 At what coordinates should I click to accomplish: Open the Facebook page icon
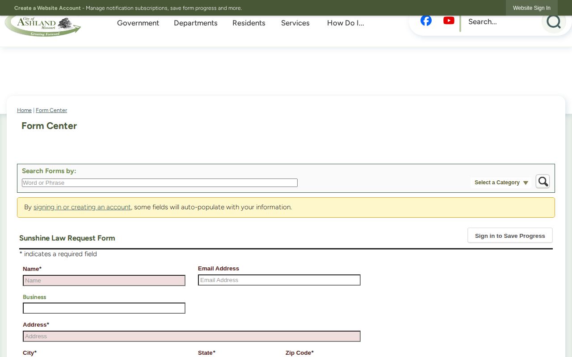426,21
